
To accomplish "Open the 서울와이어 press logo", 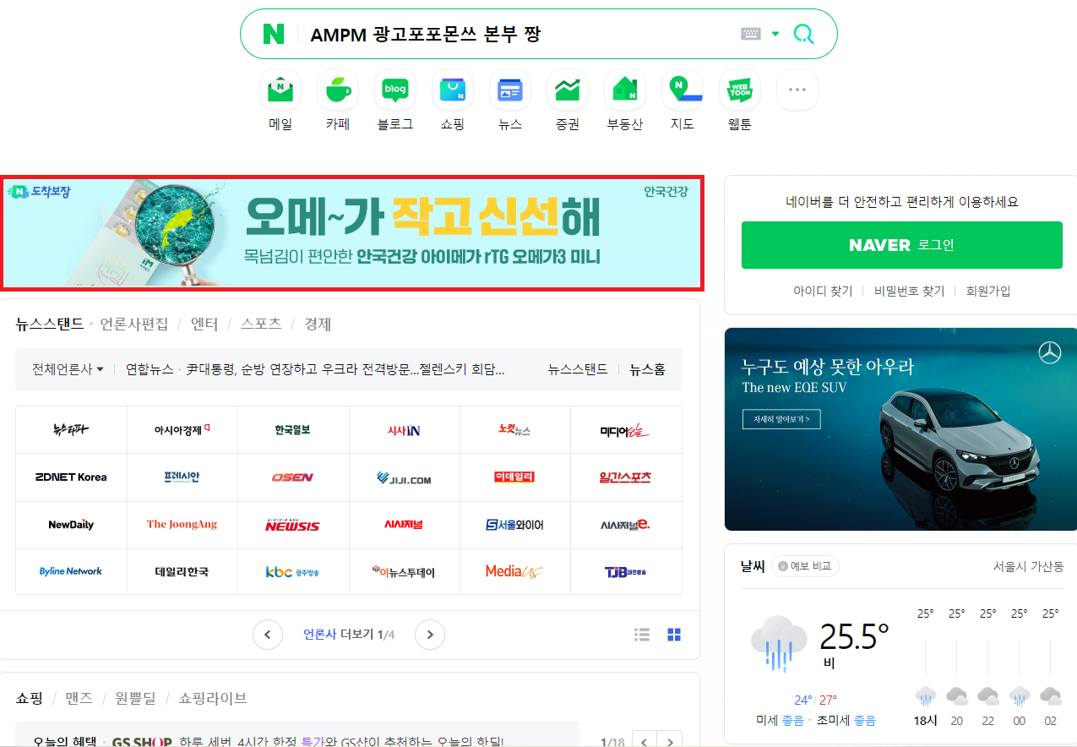I will coord(515,525).
